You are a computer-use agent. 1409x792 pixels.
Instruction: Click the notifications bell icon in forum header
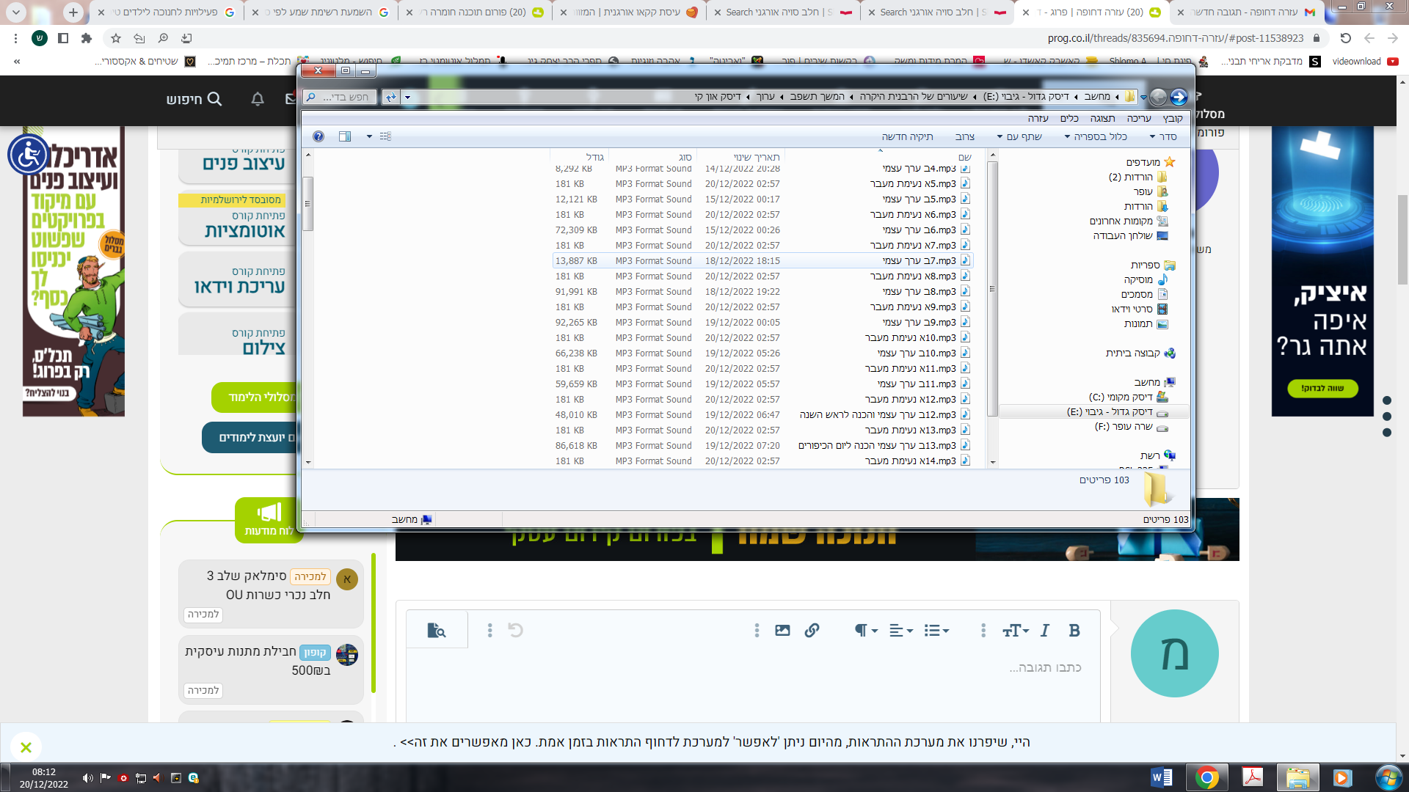click(258, 99)
